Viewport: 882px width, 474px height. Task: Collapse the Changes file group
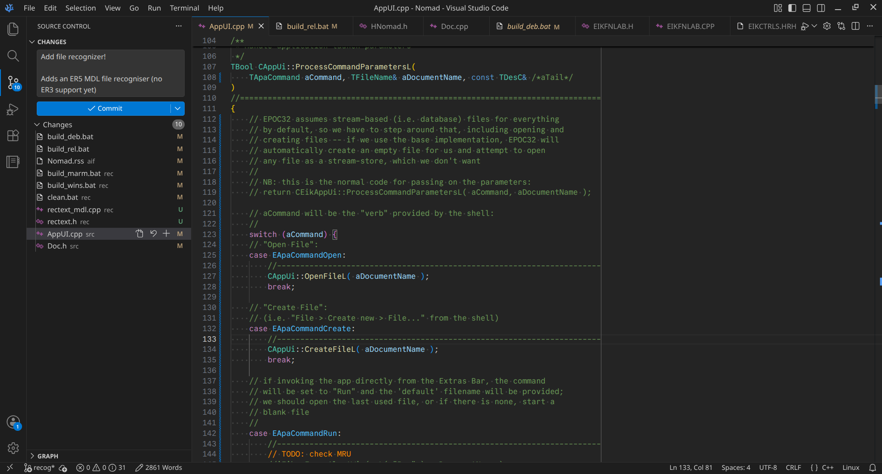(37, 124)
